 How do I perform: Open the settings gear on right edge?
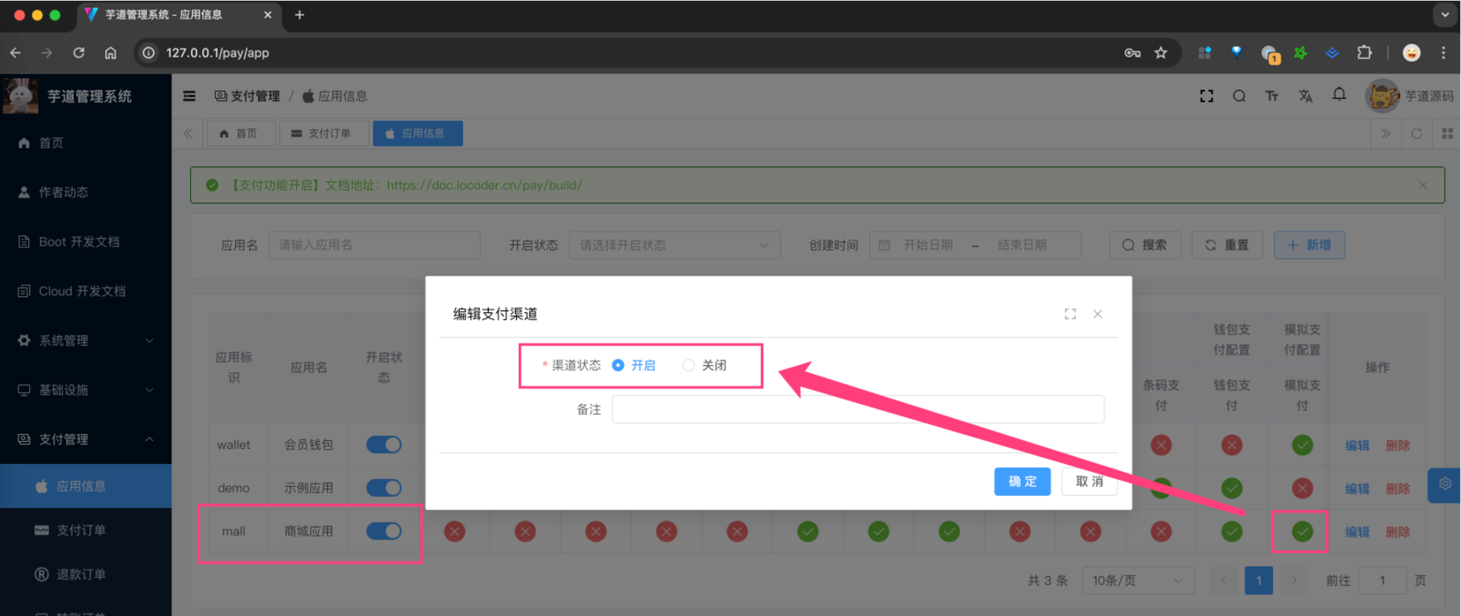[x=1445, y=484]
